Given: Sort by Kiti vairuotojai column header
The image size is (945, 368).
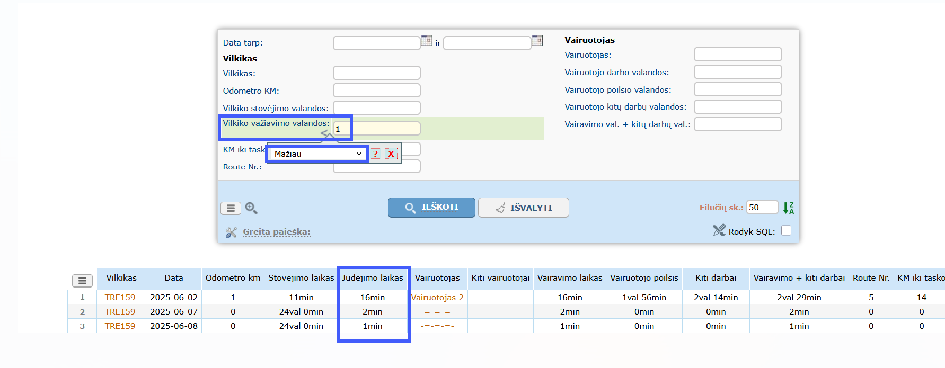Looking at the screenshot, I should tap(501, 278).
